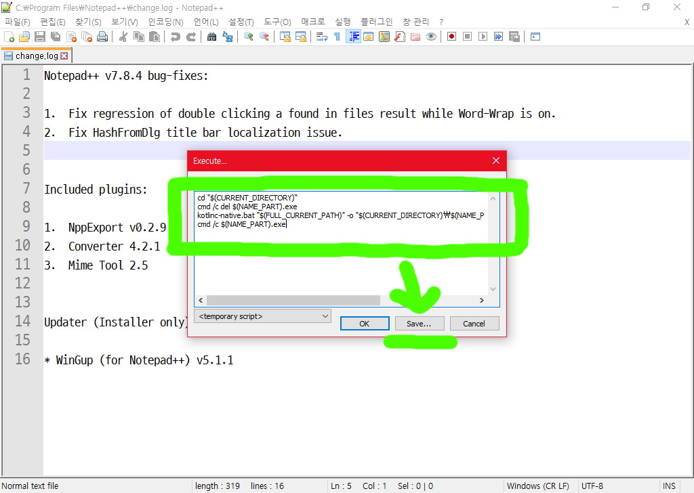Start macro recording with the red dot icon
This screenshot has width=694, height=493.
point(451,37)
